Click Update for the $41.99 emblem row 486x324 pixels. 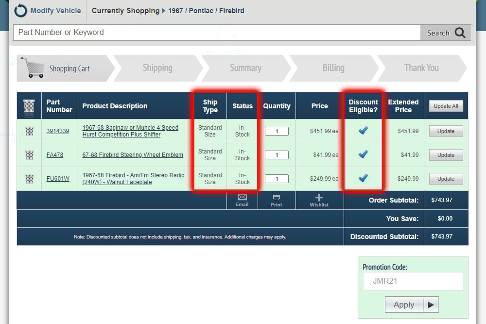coord(446,155)
